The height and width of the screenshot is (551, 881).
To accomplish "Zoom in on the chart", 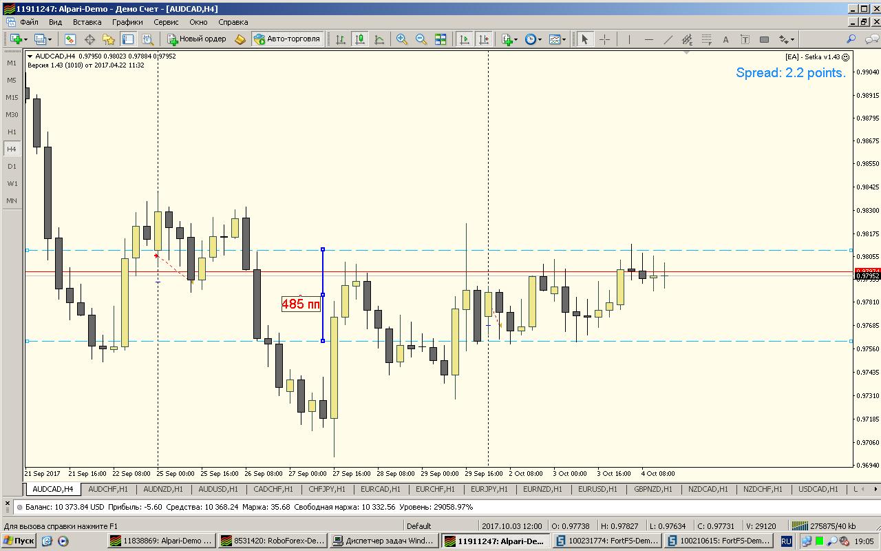I will click(402, 39).
